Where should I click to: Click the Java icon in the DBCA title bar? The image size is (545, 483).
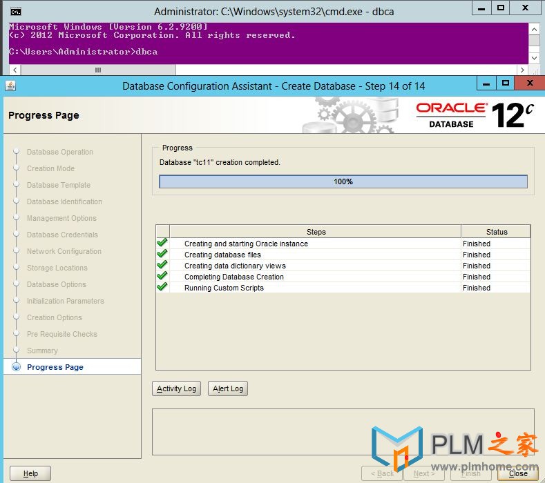(x=10, y=86)
